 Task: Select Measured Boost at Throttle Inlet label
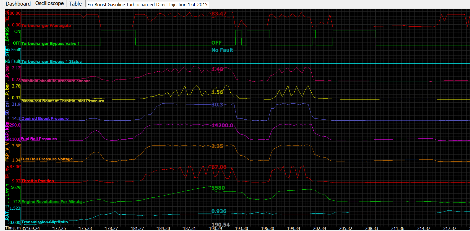tap(63, 101)
